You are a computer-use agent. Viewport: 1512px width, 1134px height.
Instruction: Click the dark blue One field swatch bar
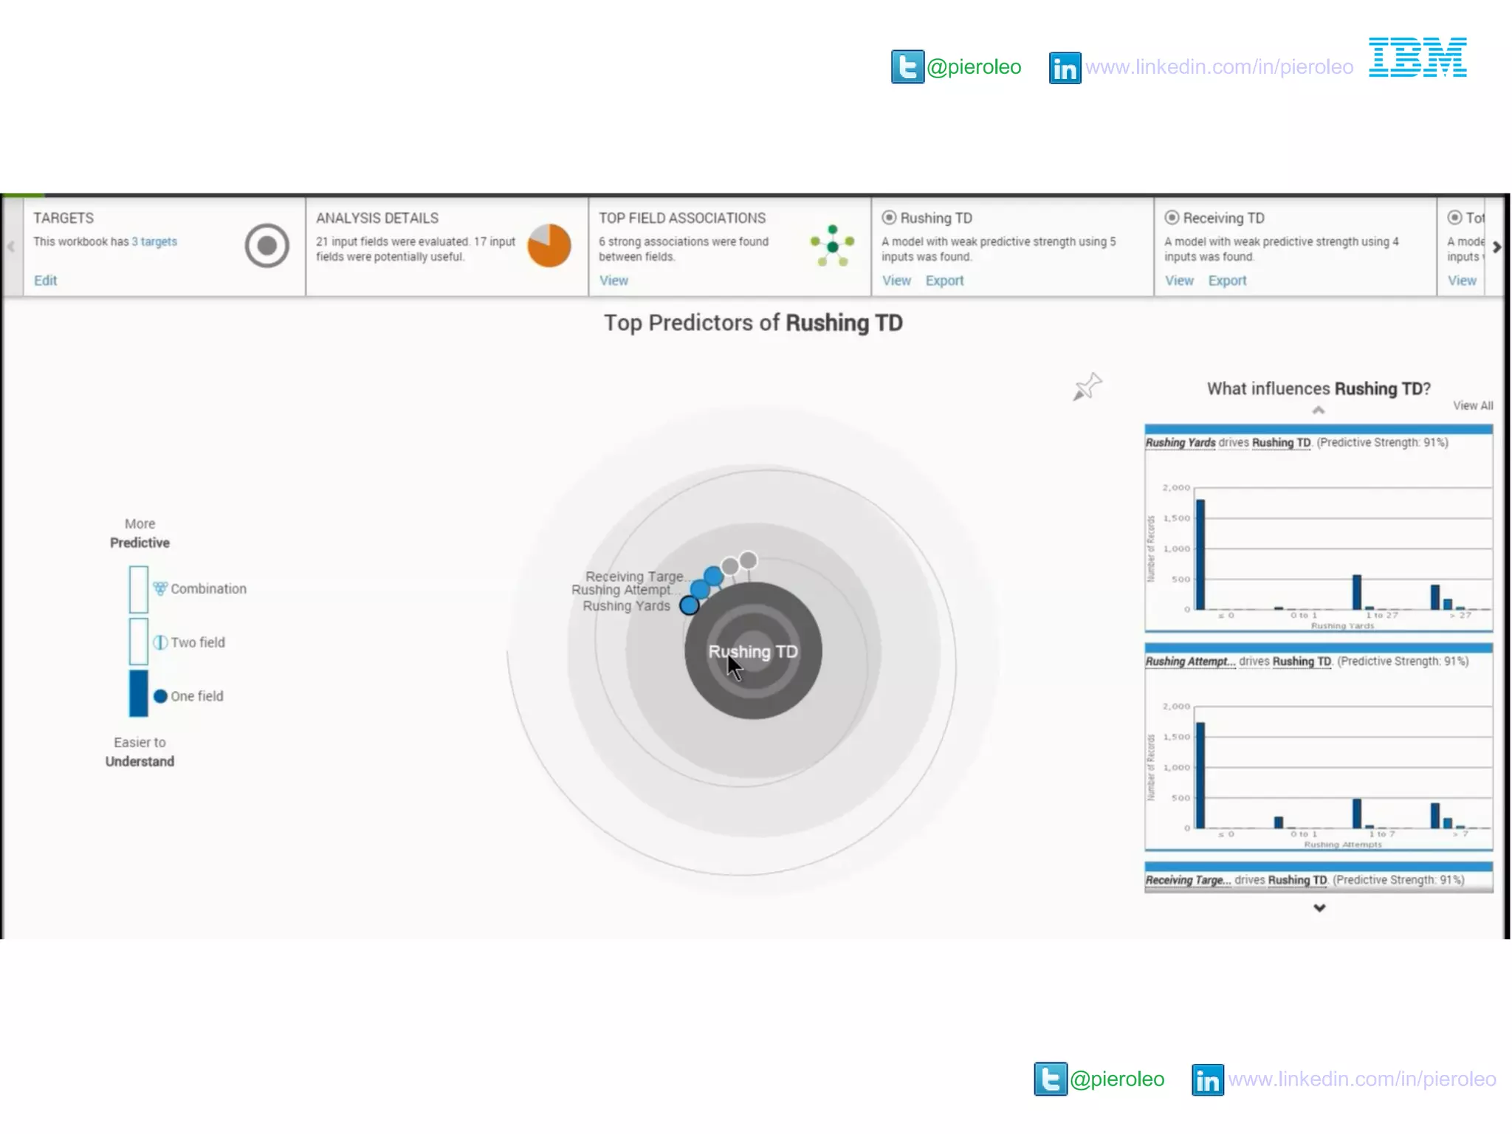[139, 693]
